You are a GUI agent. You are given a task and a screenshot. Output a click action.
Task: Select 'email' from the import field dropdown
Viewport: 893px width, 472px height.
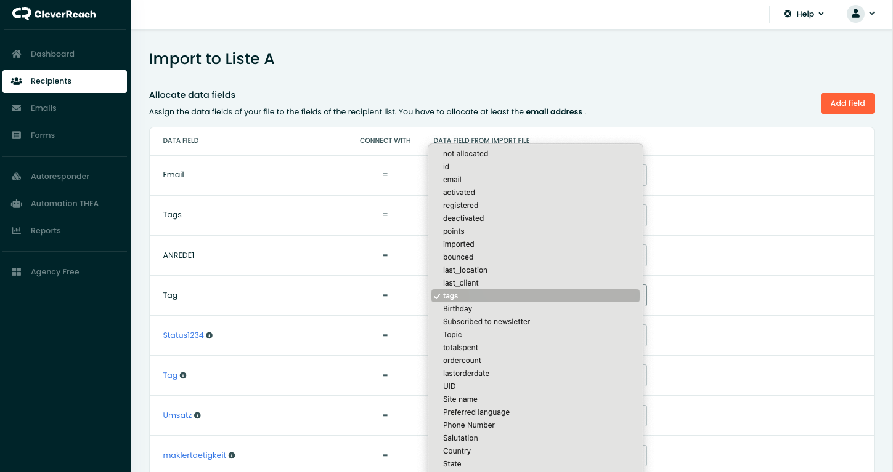coord(451,179)
